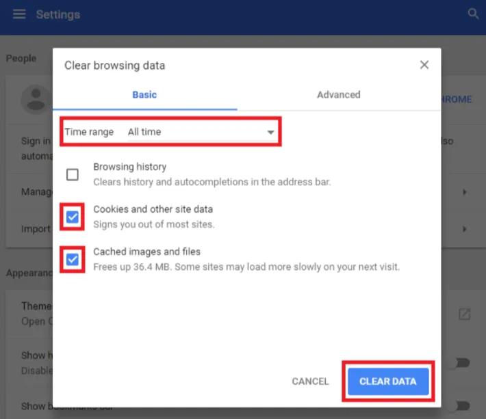This screenshot has height=419, width=486.
Task: Switch to the Advanced tab
Action: 339,95
